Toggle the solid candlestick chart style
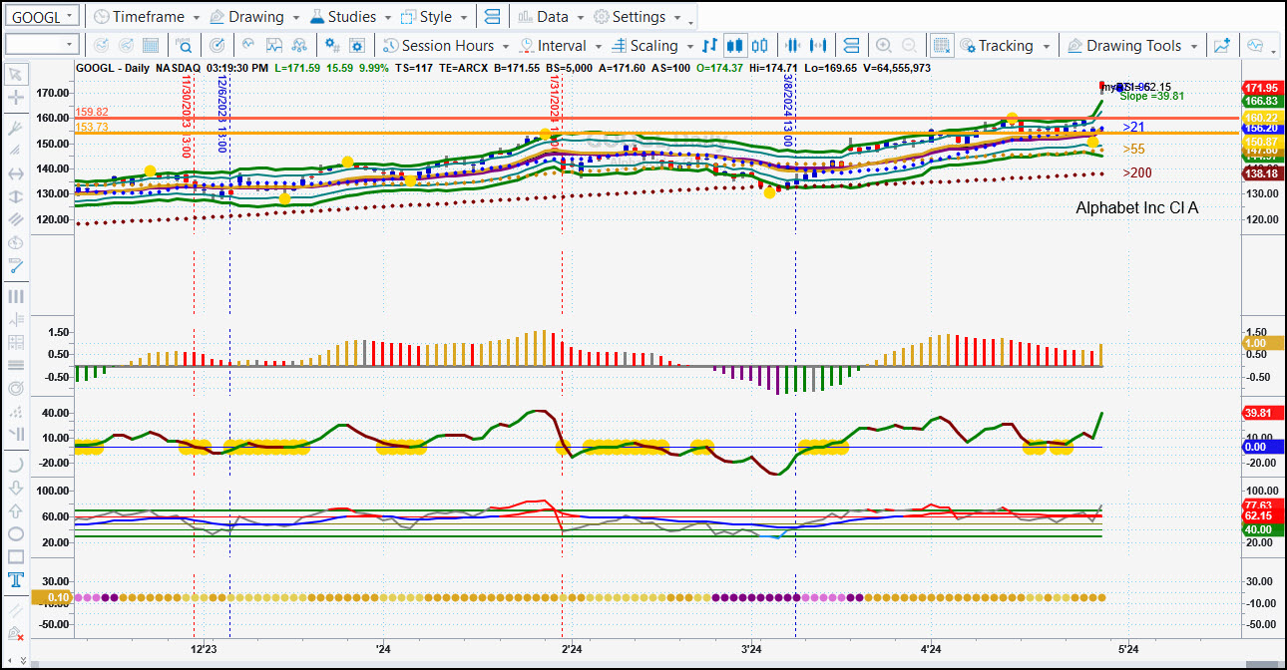 coord(735,46)
